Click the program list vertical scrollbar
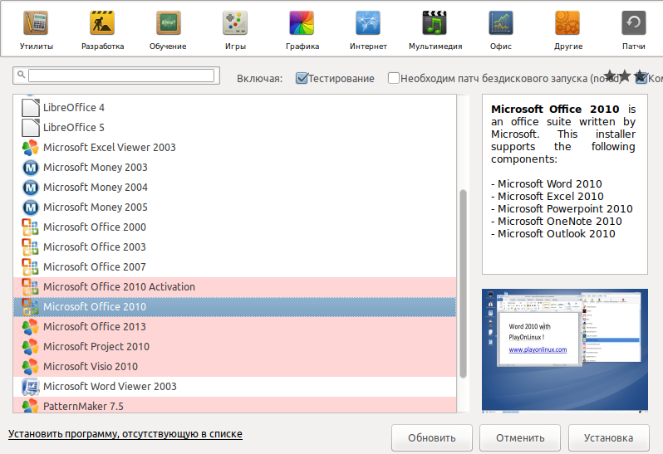 pos(463,283)
